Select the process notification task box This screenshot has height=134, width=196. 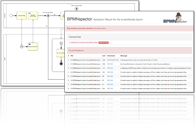33,16
